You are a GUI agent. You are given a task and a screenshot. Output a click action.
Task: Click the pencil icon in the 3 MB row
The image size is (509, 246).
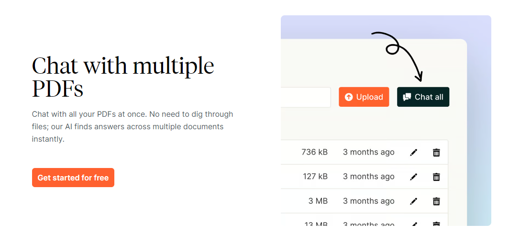(x=414, y=201)
